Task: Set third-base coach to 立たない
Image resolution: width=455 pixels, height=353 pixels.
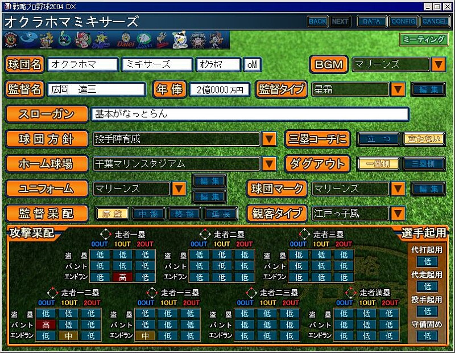Action: tap(423, 139)
